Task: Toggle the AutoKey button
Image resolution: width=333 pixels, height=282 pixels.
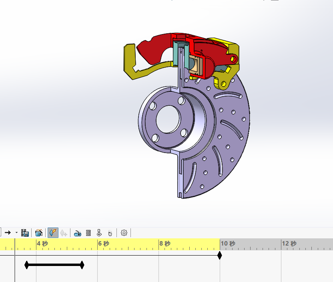Action: pos(53,233)
